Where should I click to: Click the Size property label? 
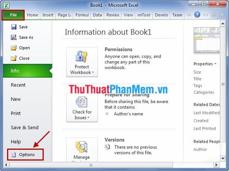coord(197,72)
